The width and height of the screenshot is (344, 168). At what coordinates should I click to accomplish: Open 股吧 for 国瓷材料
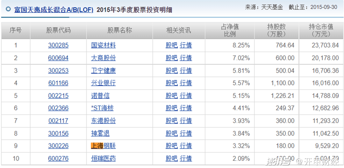[172, 46]
